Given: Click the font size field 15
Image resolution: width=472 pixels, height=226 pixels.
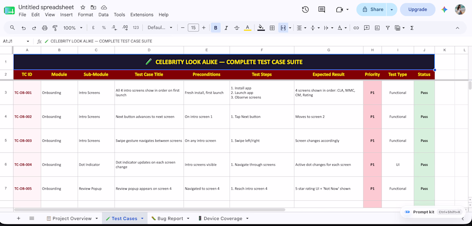Looking at the screenshot, I should tap(193, 28).
